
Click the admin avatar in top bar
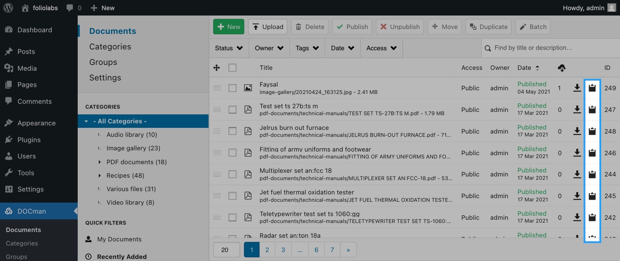(611, 8)
